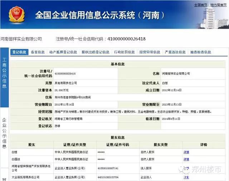
Task: Switch to the 登记信息 tab
Action: coord(19,52)
